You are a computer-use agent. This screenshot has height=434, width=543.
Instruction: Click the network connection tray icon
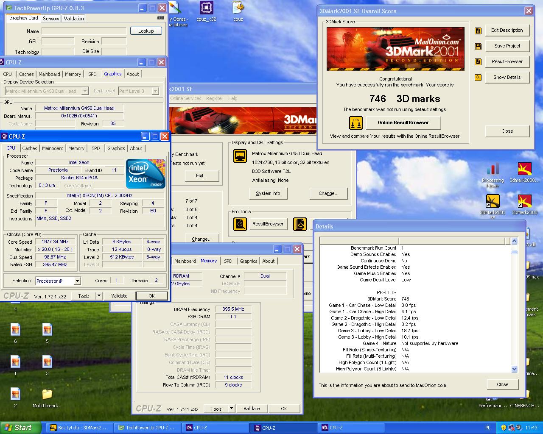(x=511, y=428)
